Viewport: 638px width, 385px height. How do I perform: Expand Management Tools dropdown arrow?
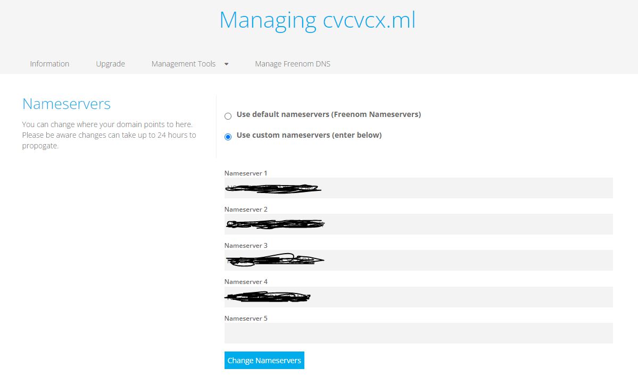227,64
